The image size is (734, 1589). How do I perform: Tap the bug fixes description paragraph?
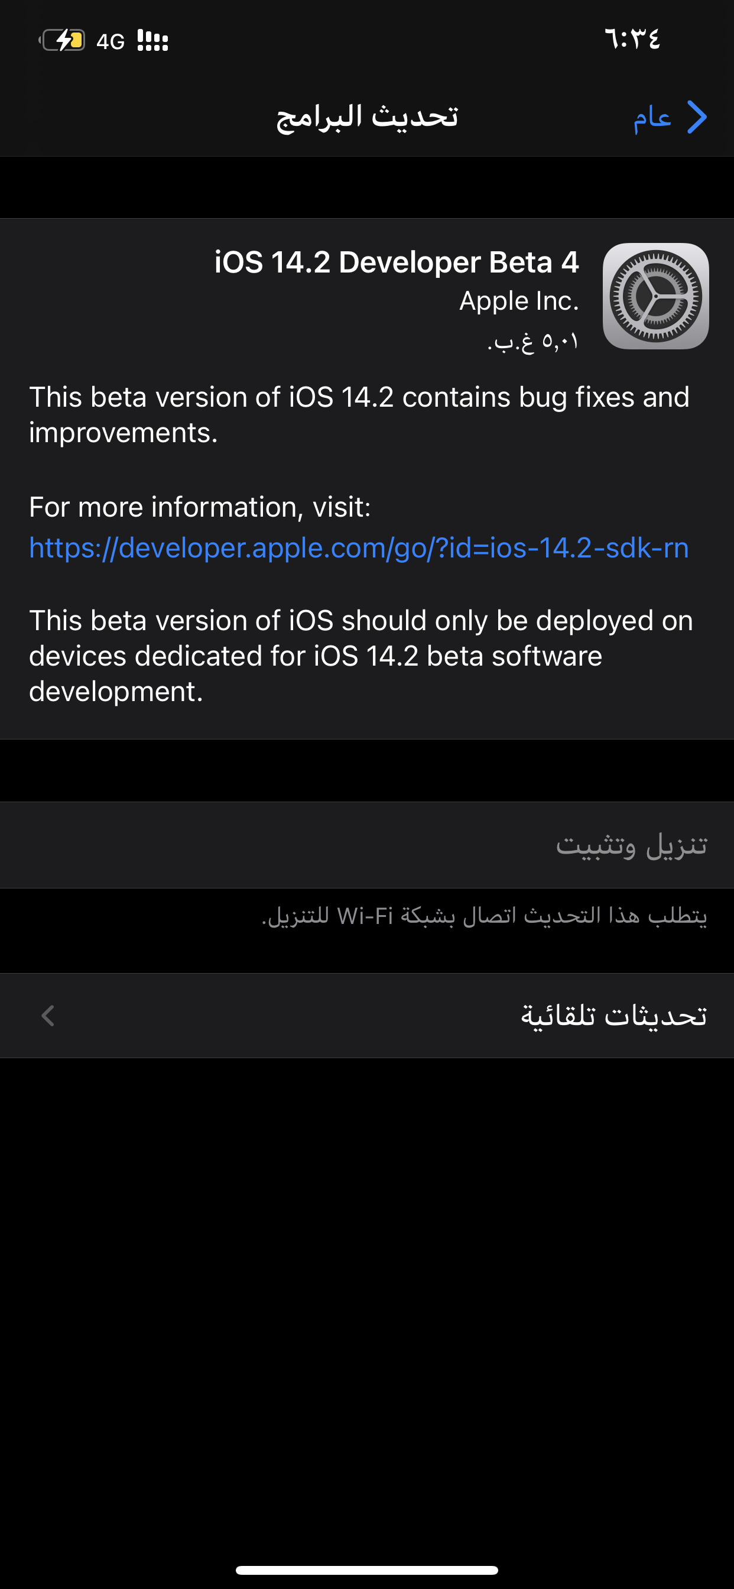click(359, 414)
